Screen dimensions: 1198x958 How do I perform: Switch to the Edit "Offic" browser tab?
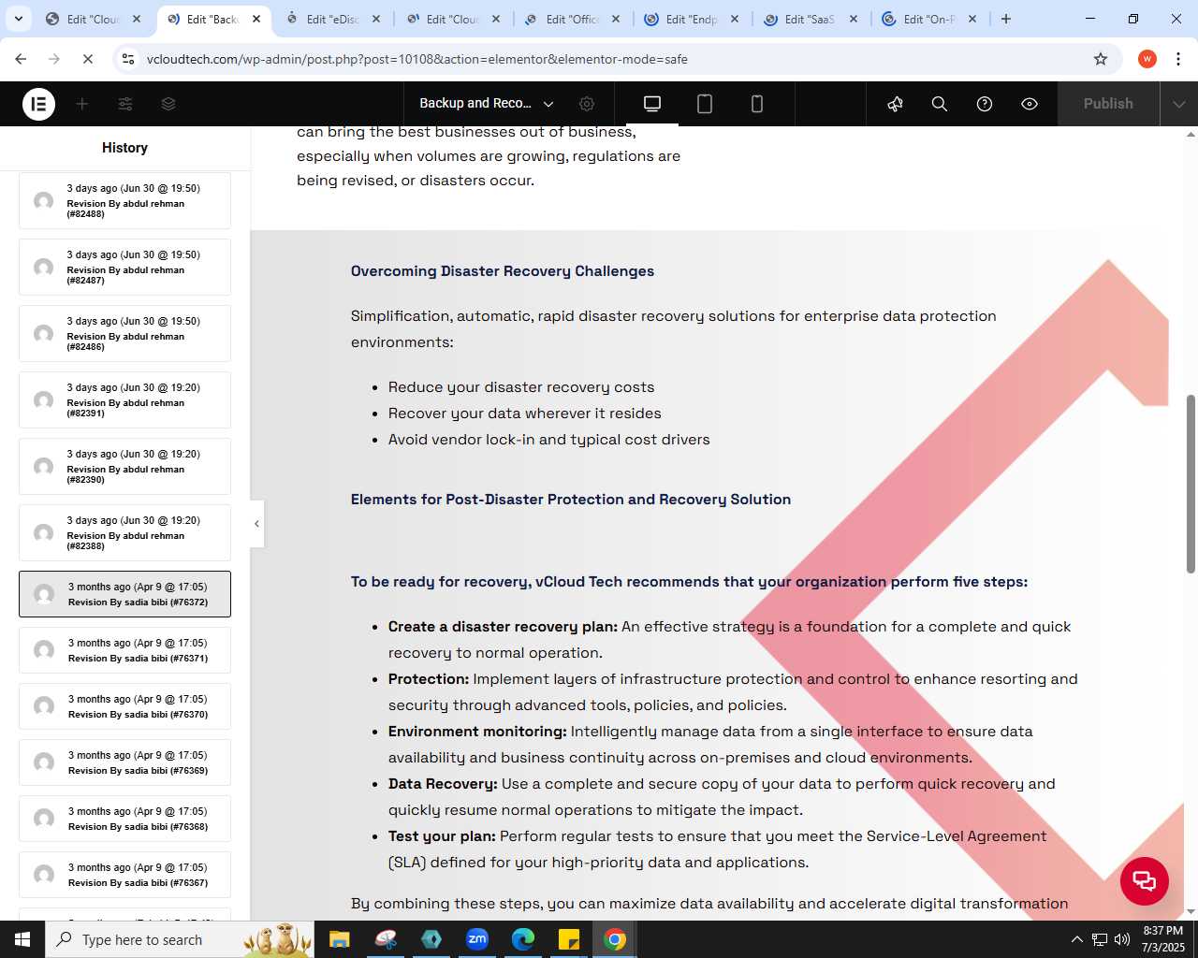coord(573,19)
